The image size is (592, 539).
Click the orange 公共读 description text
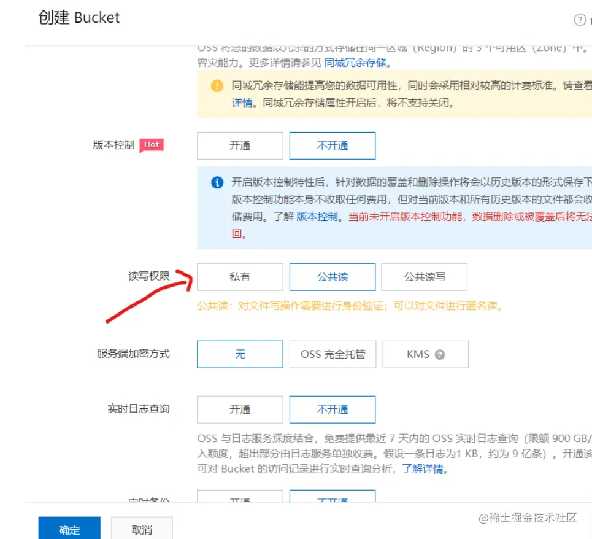pos(350,306)
